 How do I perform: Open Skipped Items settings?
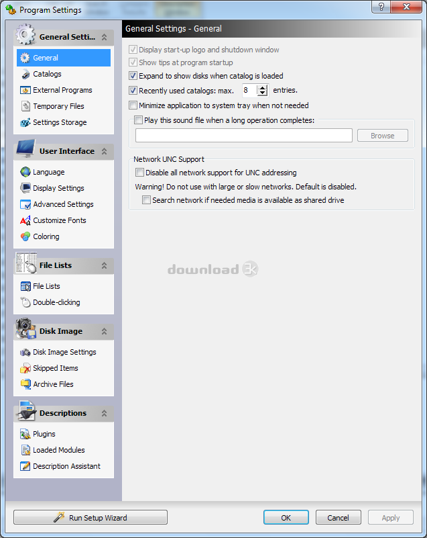tap(56, 368)
